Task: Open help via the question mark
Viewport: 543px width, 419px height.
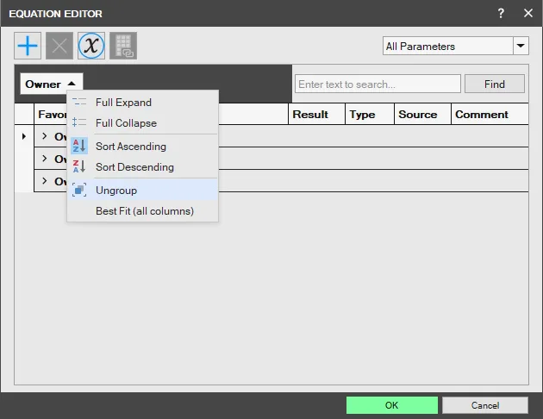Action: (501, 13)
